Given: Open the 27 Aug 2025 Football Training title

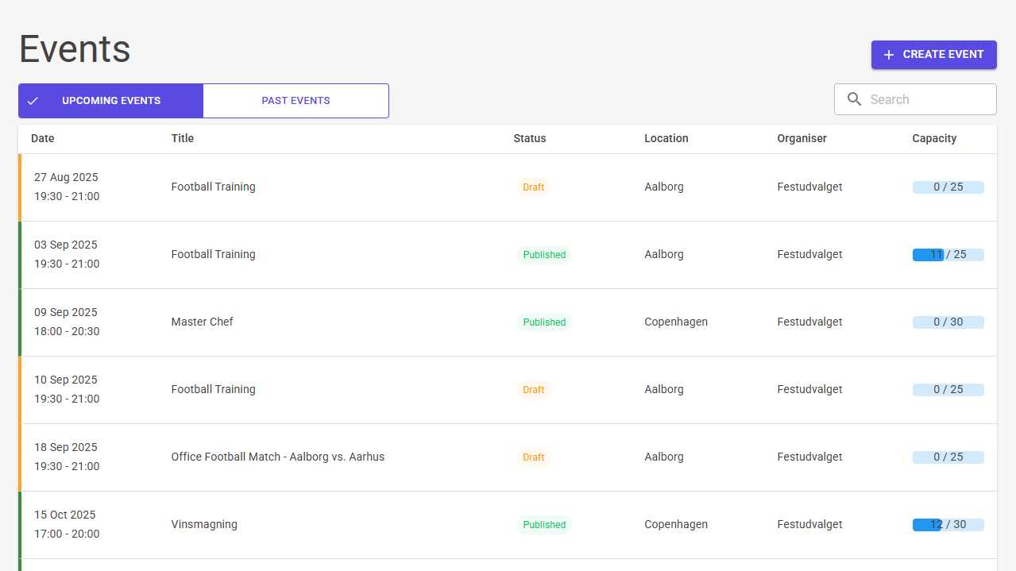Looking at the screenshot, I should coord(214,187).
